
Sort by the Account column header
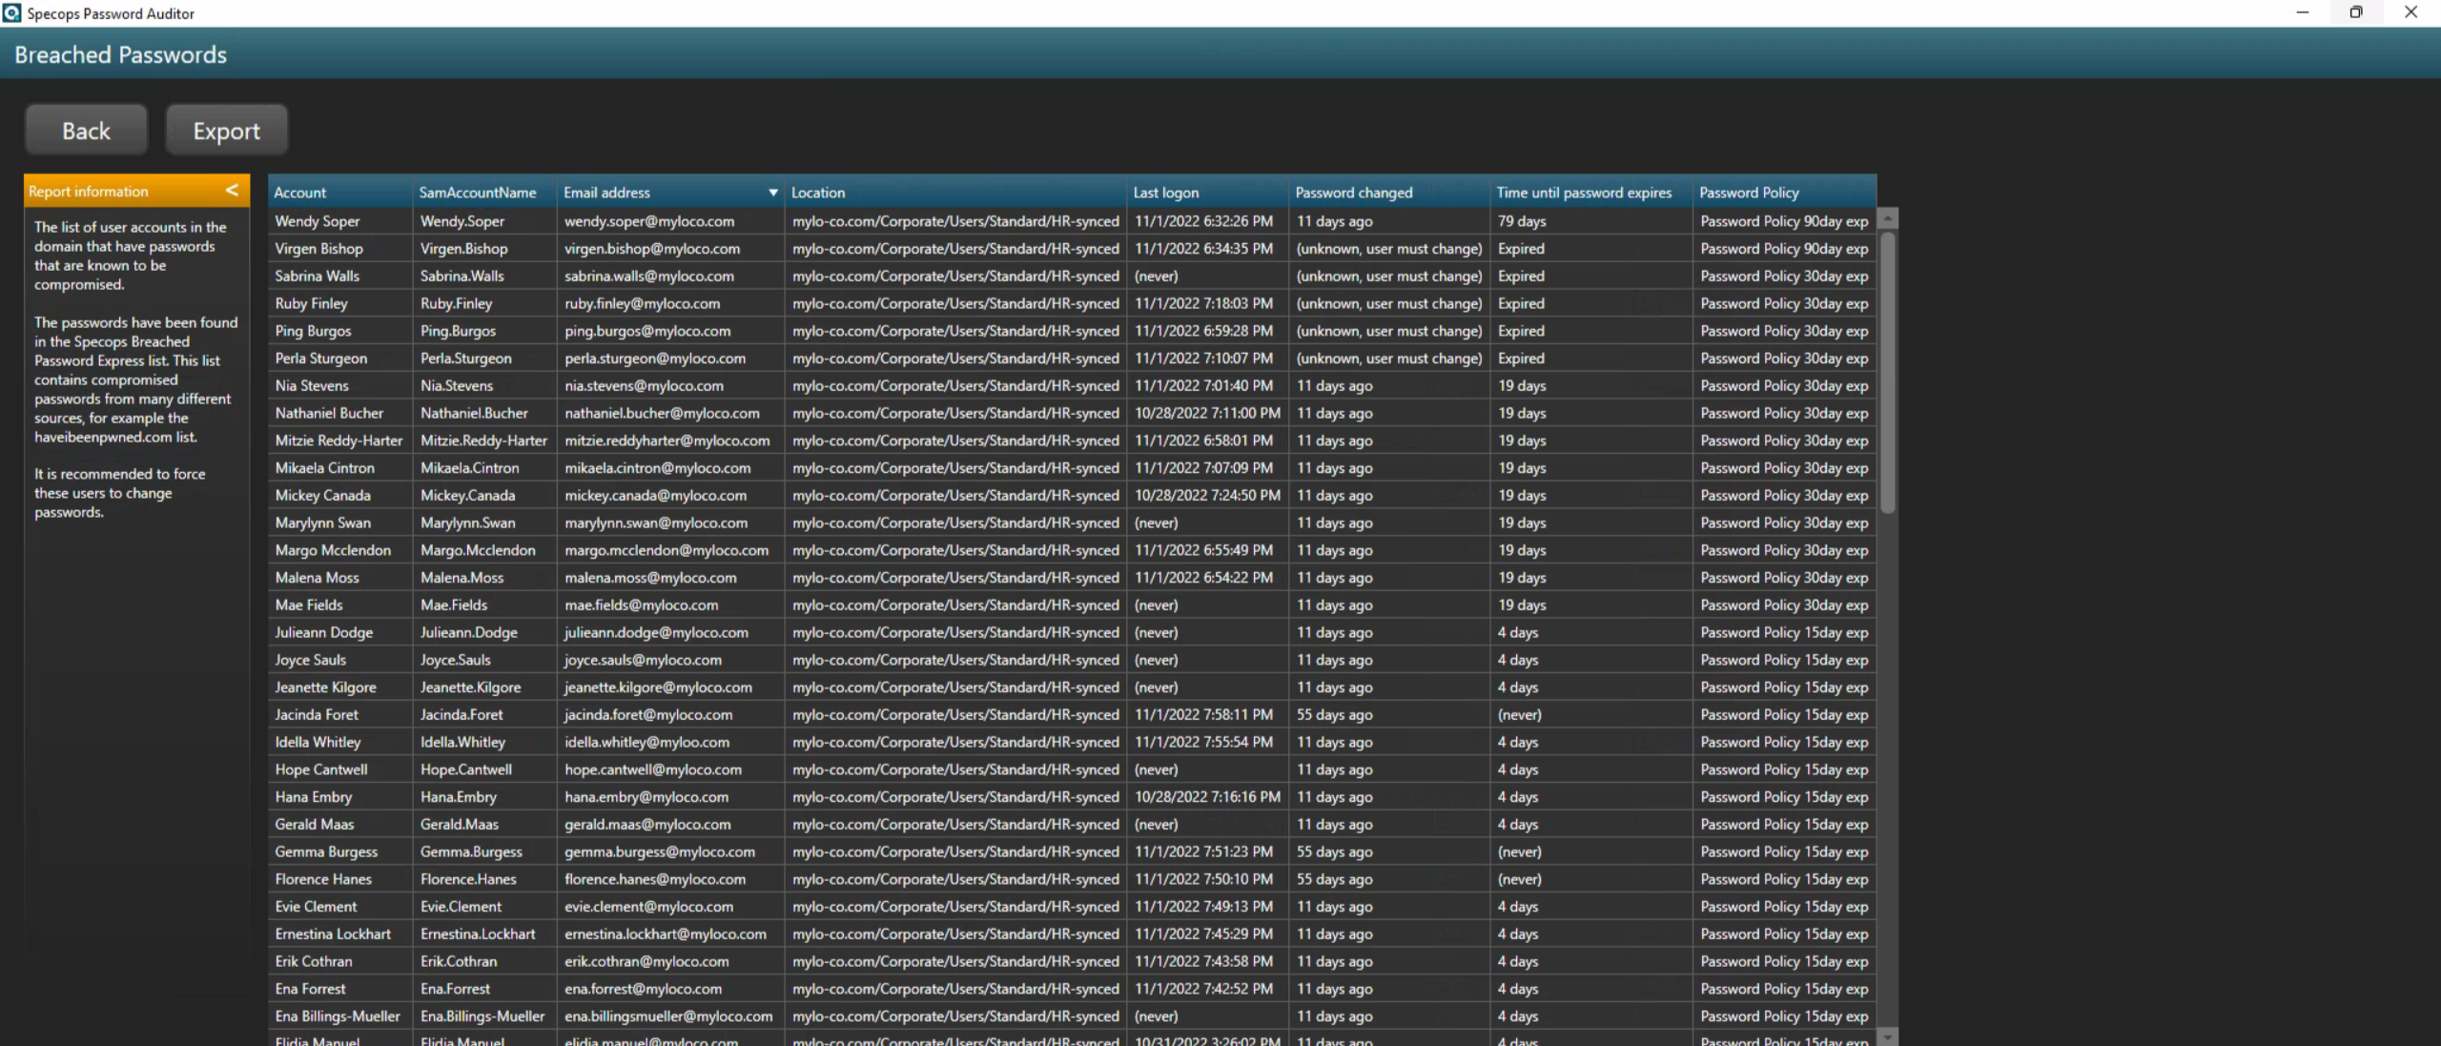pyautogui.click(x=340, y=193)
